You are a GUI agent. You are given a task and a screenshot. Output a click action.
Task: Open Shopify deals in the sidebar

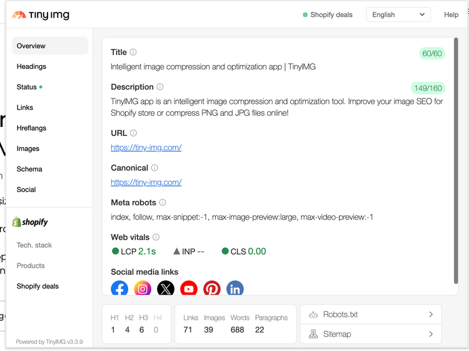[38, 286]
